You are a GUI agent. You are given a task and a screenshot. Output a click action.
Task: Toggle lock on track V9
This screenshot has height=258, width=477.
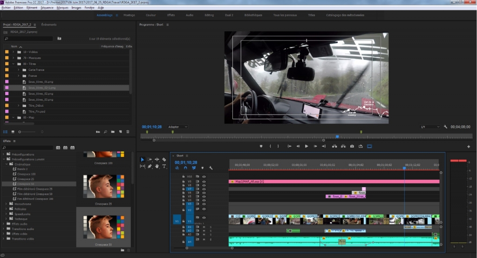(184, 181)
